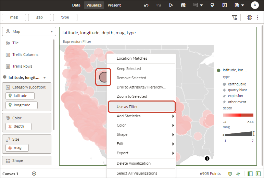Choose Keep Selected in context menu
This screenshot has width=264, height=178.
pyautogui.click(x=141, y=69)
